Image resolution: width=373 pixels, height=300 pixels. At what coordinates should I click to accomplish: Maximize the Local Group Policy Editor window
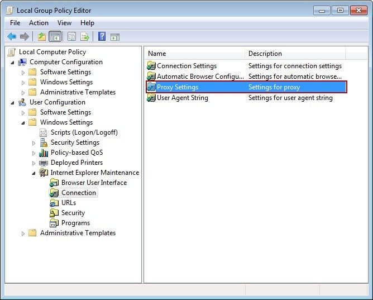point(340,11)
